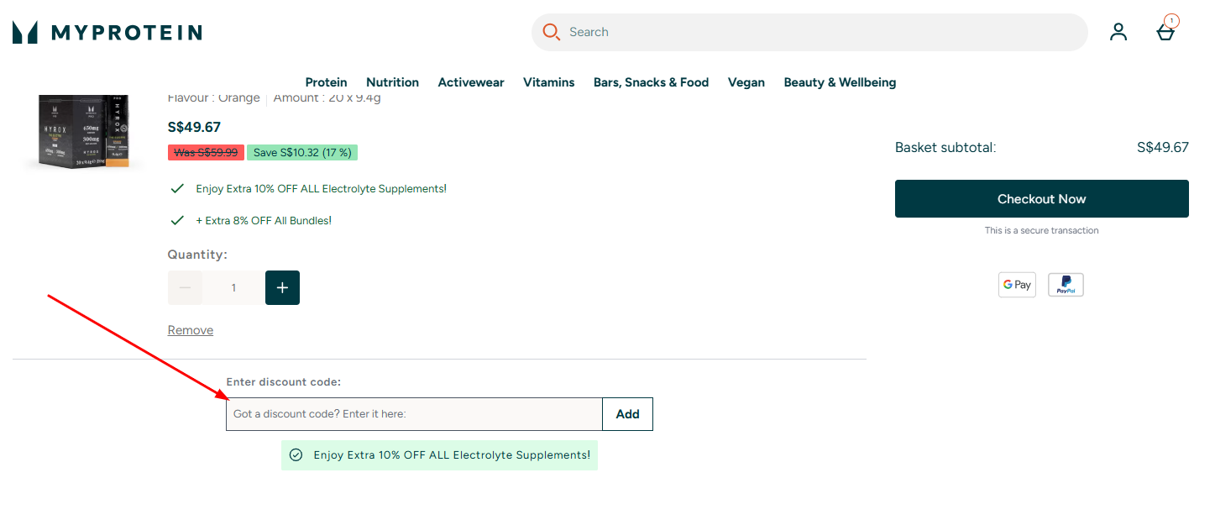This screenshot has height=520, width=1215.
Task: Decrease quantity with minus button
Action: click(x=186, y=288)
